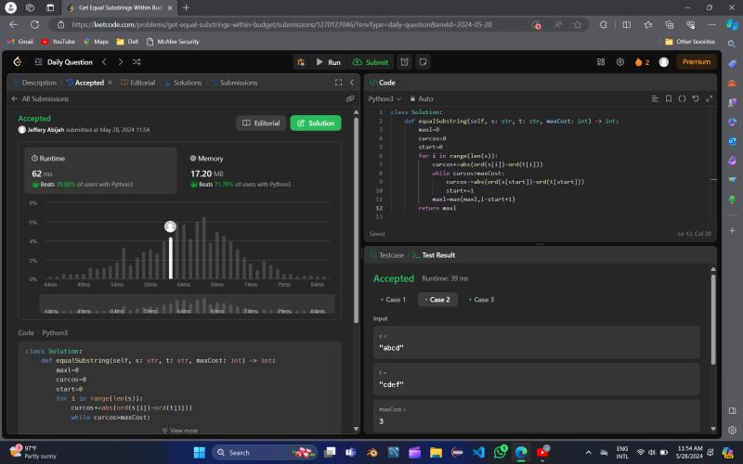Close the Accepted tab
This screenshot has width=743, height=464.
pyautogui.click(x=110, y=83)
